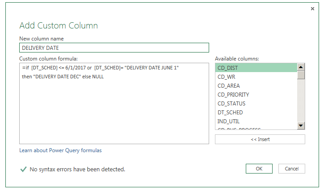This screenshot has height=194, width=328.
Task: Select the IND_UTIL column entry
Action: coord(256,121)
